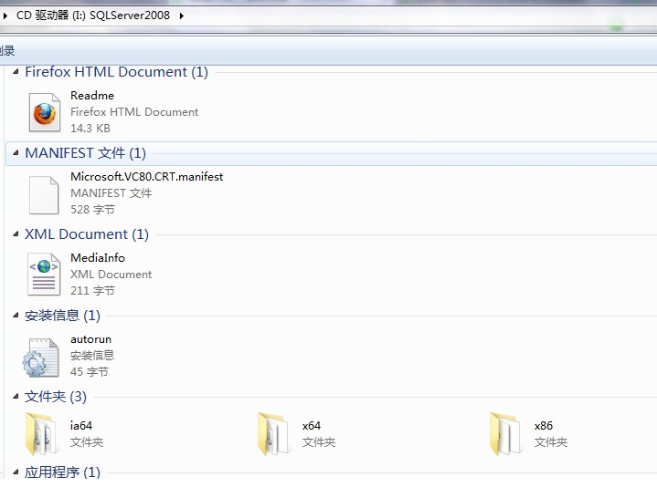Open the Readme Firefox document icon
Viewport: 657px width, 498px height.
point(45,112)
